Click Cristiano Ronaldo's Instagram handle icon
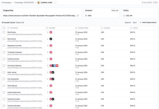Viewport: 159px width, 109px height. tap(51, 106)
